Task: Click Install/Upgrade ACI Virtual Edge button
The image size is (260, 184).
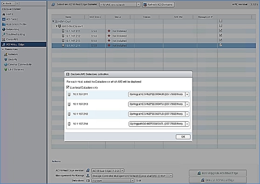Action: pyautogui.click(x=218, y=173)
